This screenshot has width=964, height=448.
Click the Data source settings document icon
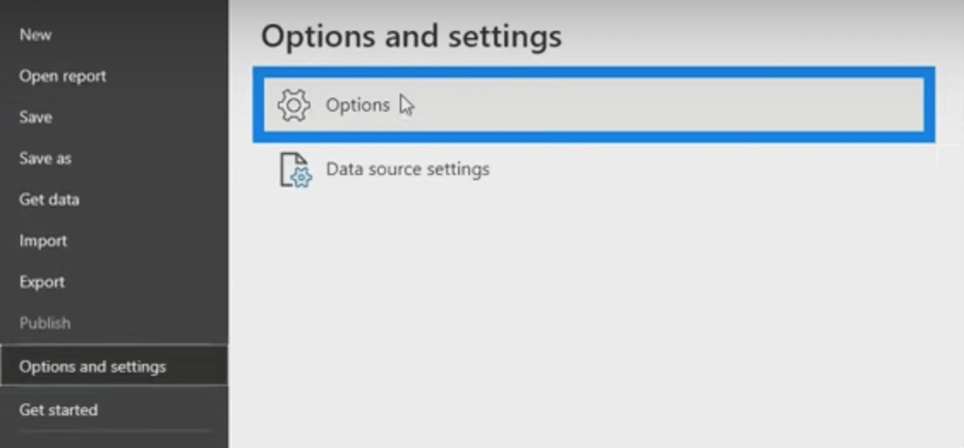[x=295, y=170]
